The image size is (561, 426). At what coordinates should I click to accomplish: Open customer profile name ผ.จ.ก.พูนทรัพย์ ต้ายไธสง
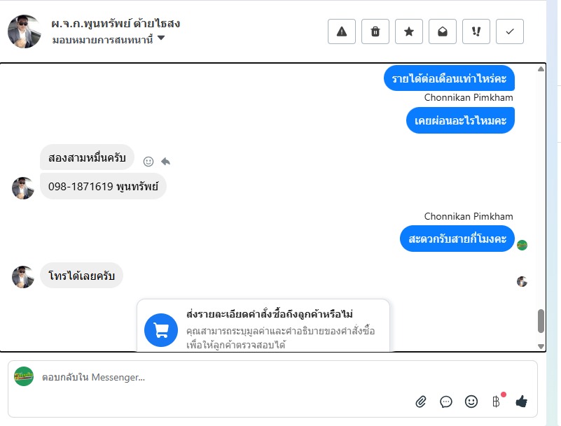coord(115,24)
